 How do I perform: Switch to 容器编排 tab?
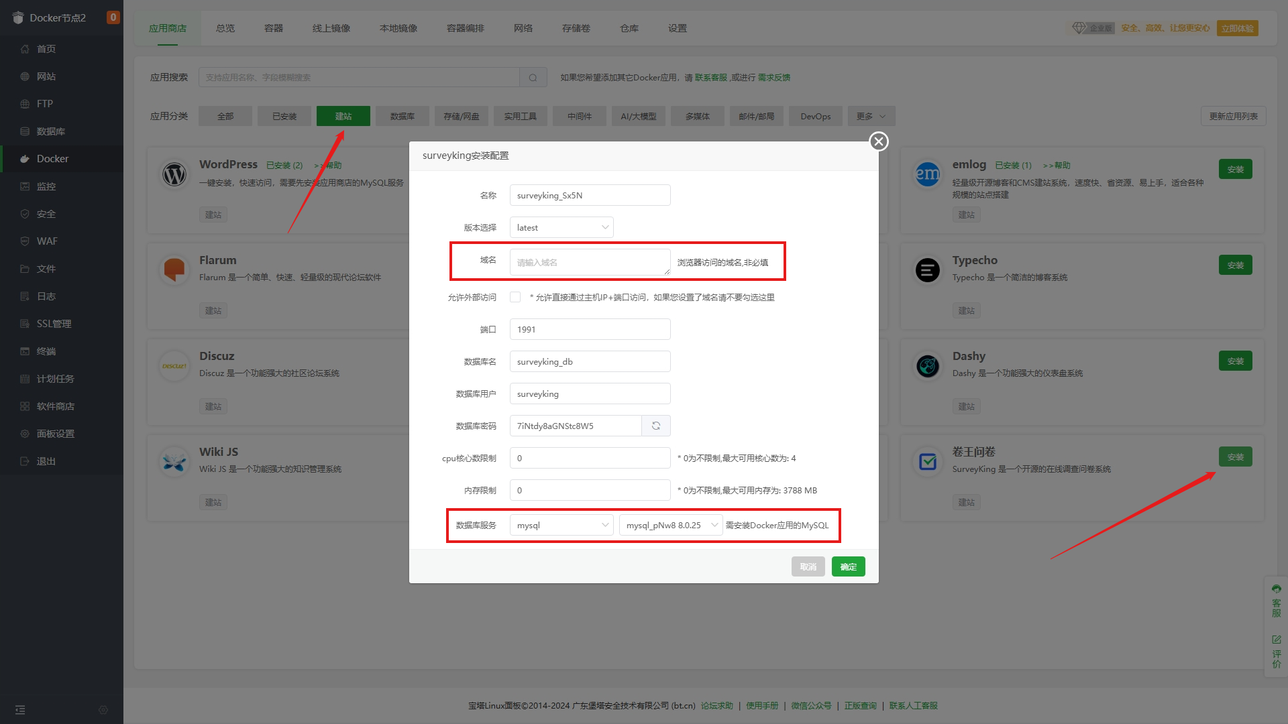(466, 28)
